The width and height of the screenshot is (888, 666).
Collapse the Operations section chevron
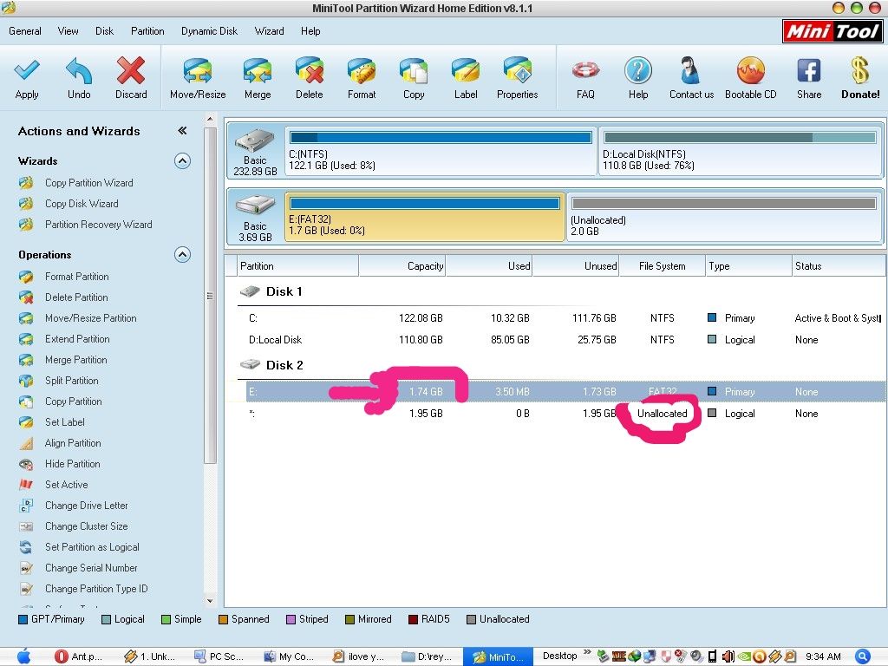click(x=182, y=254)
